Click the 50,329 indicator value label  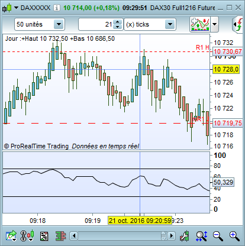pos(223,182)
